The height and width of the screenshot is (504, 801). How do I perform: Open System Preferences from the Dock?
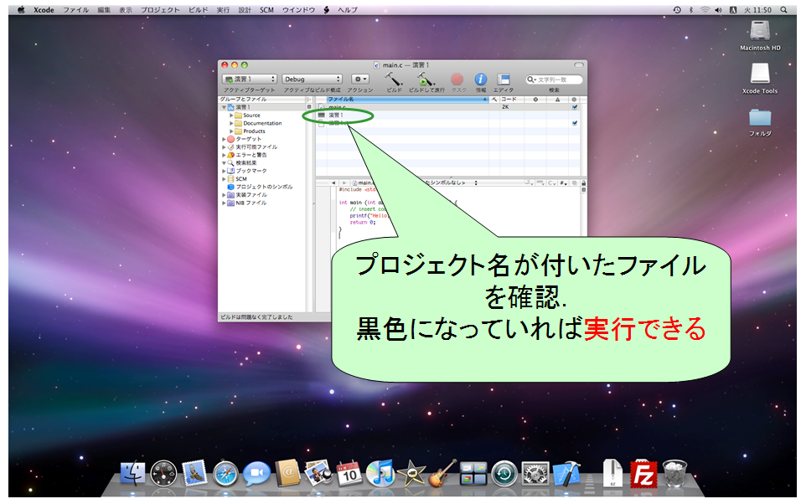click(x=535, y=473)
